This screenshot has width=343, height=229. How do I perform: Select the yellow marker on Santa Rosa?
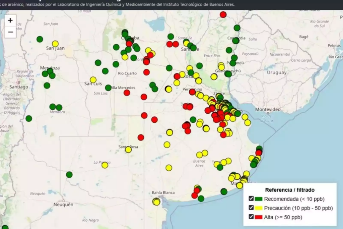128,150
